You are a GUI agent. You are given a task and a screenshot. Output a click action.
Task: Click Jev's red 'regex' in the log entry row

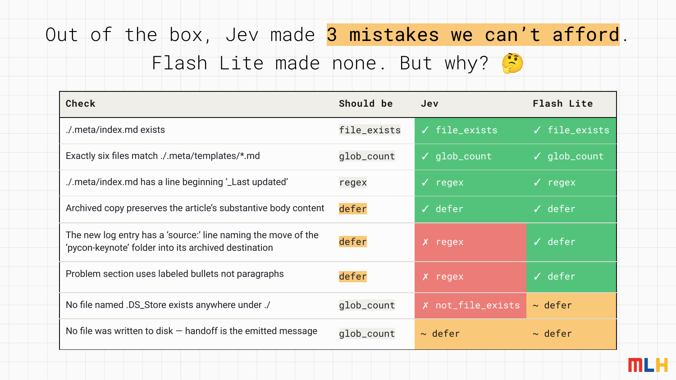[470, 242]
